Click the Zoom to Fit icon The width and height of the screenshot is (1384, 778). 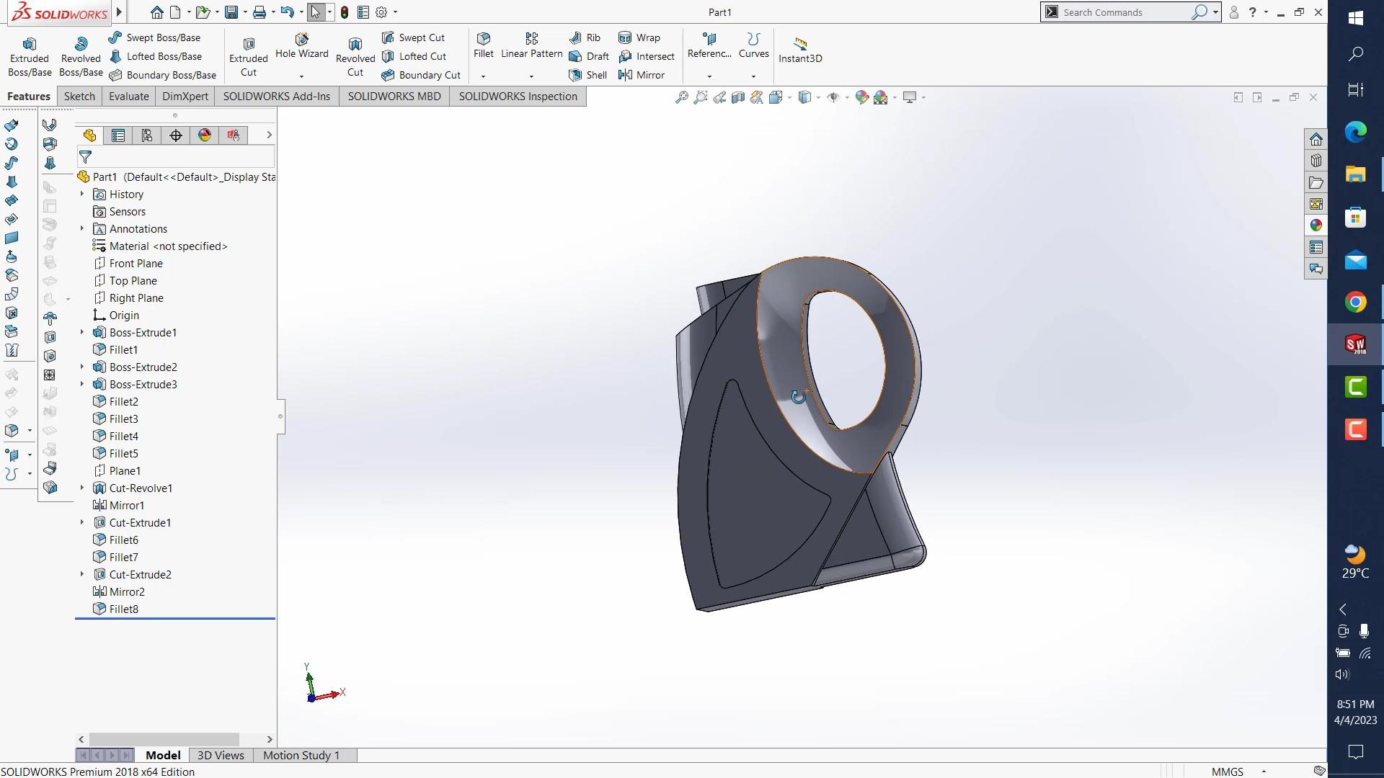click(x=681, y=97)
